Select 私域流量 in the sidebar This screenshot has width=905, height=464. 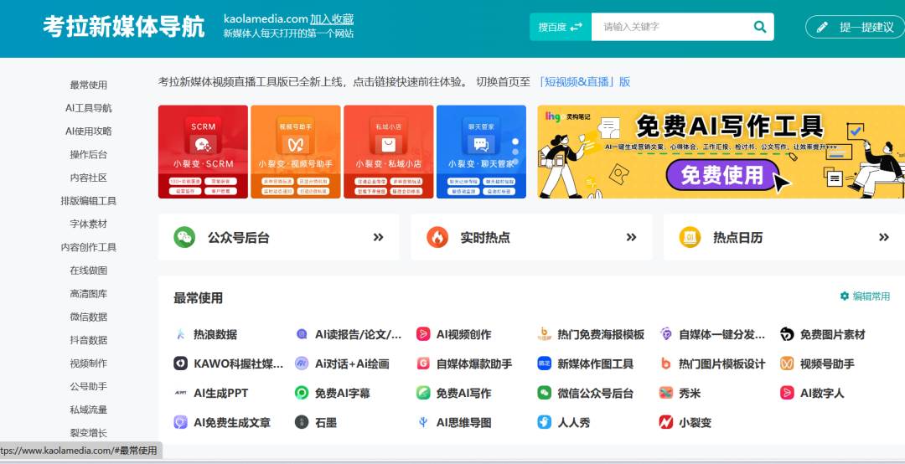tap(88, 410)
